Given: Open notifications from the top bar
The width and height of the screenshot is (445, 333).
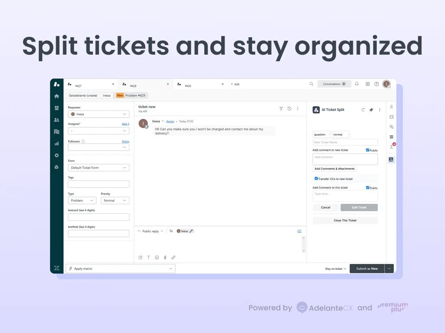Looking at the screenshot, I should click(356, 84).
